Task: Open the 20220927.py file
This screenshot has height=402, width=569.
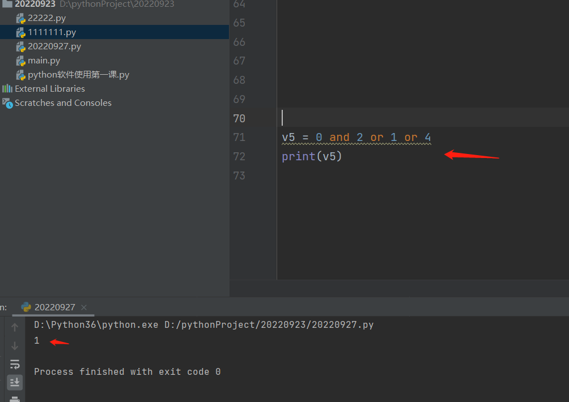Action: click(x=54, y=46)
